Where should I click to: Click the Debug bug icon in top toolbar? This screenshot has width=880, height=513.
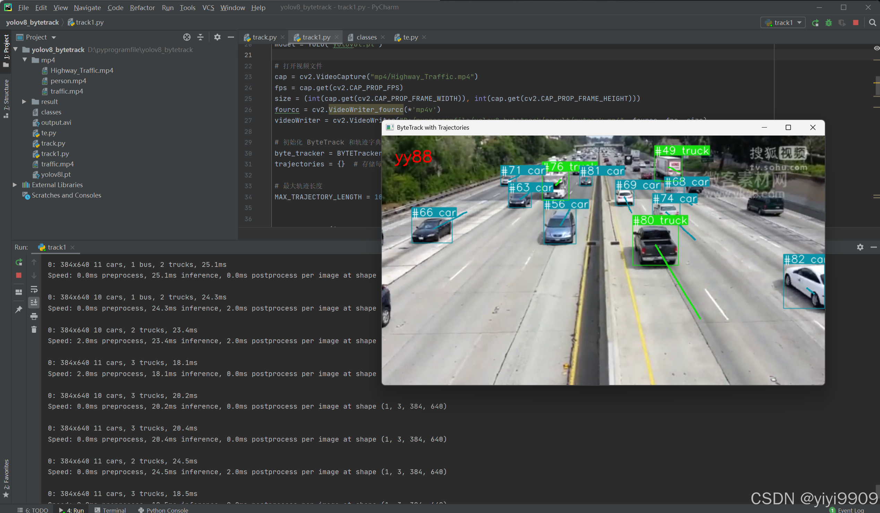click(828, 23)
